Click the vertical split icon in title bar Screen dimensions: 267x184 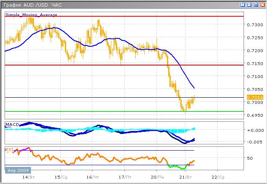(x=243, y=5)
